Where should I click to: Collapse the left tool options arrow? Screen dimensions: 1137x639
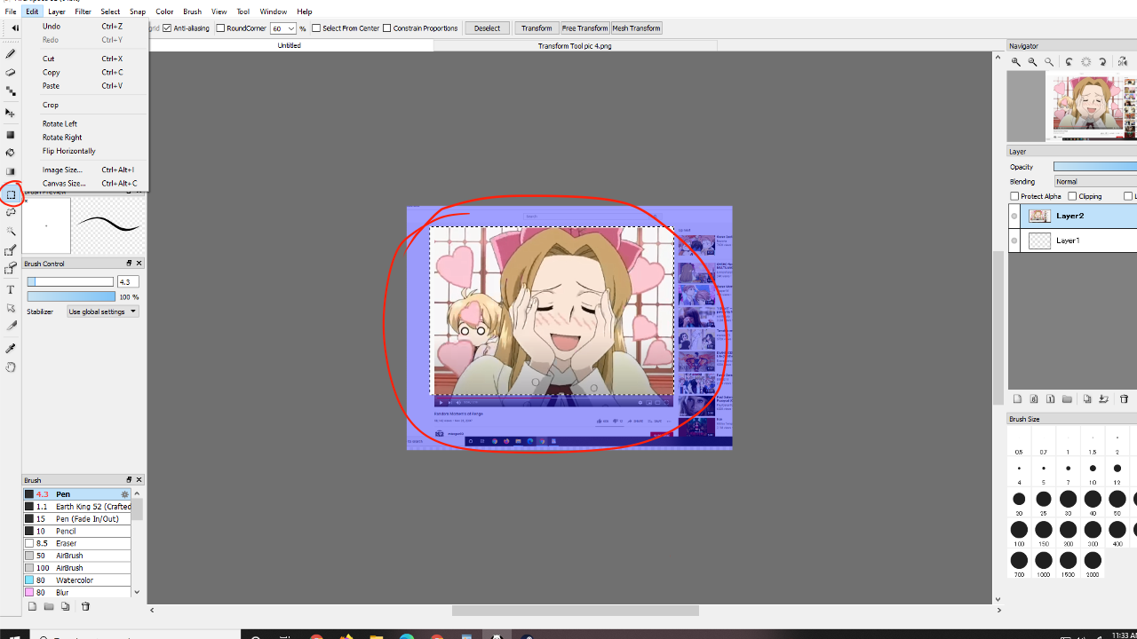[15, 28]
